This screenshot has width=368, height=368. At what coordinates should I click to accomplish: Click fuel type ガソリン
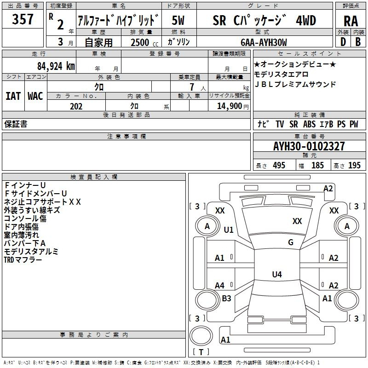pos(178,42)
